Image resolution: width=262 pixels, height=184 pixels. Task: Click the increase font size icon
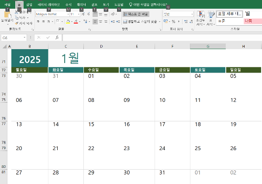tap(83, 14)
